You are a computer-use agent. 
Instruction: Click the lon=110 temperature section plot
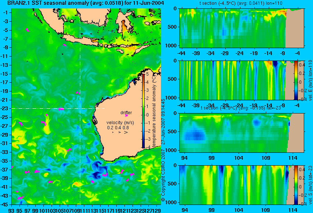pos(242,28)
